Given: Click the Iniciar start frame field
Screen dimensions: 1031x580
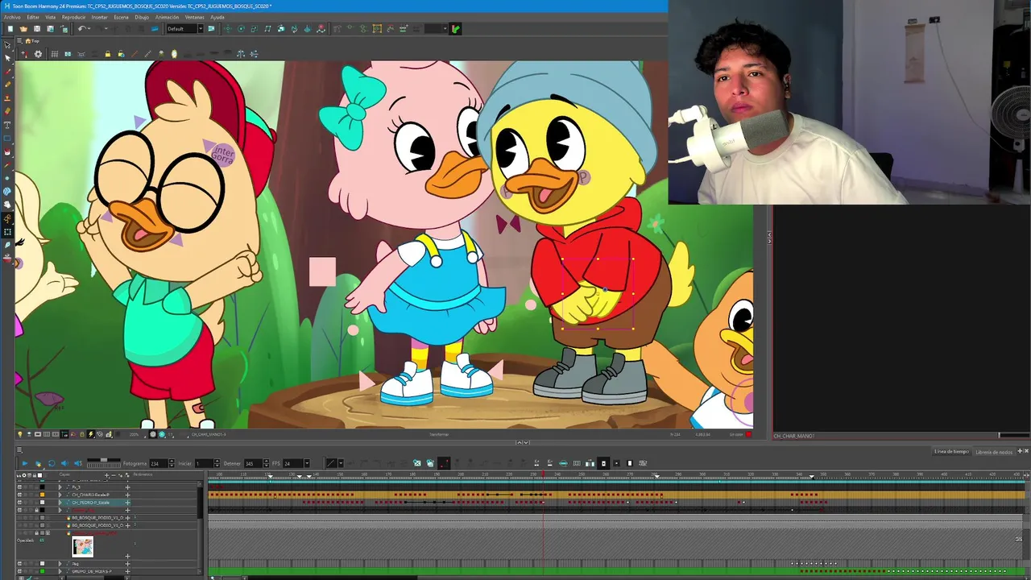Looking at the screenshot, I should click(x=204, y=463).
